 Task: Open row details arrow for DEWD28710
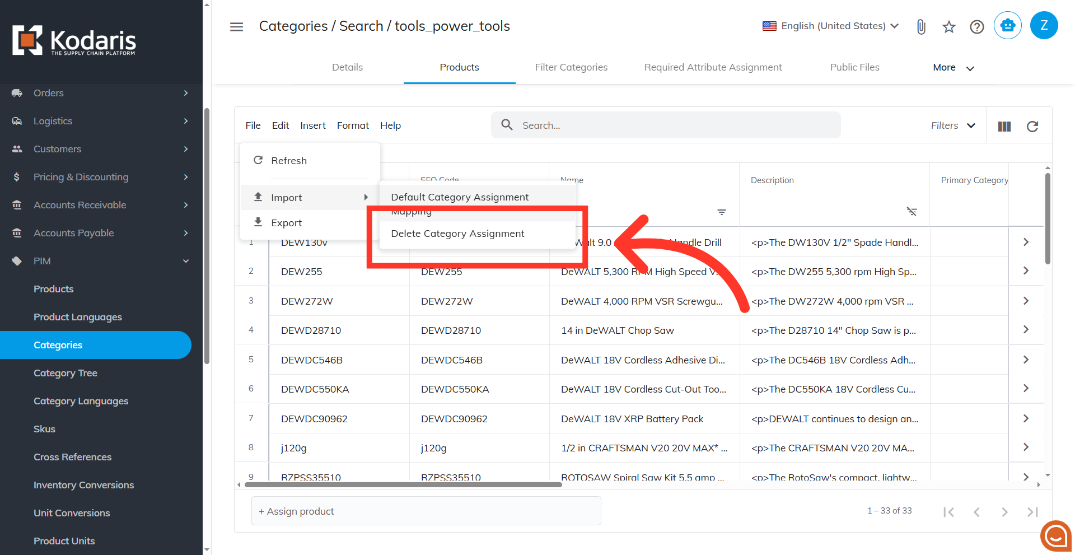click(1026, 329)
